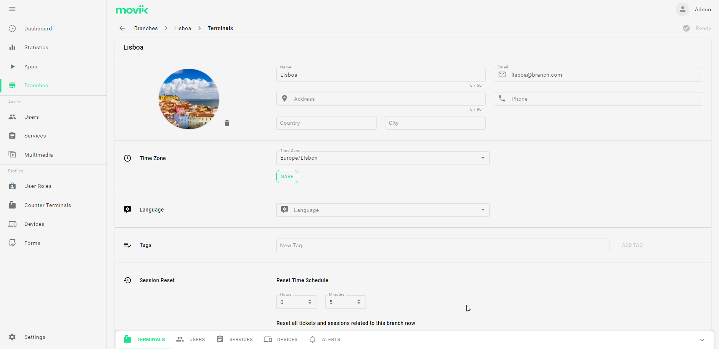Viewport: 719px width, 349px height.
Task: Click the envelope icon in Email field
Action: (502, 75)
